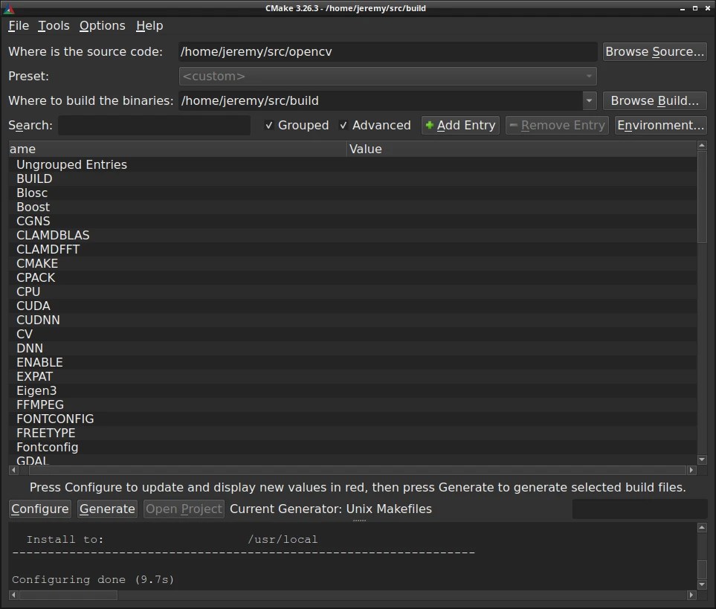
Task: Open the File menu
Action: [x=19, y=25]
